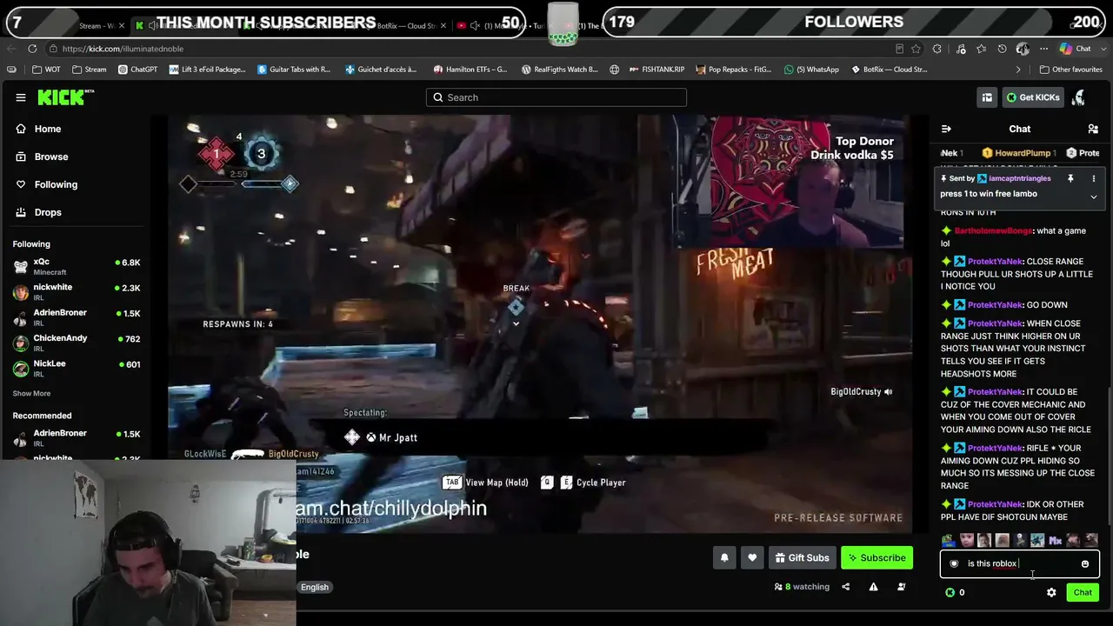Open the pinned message three-dot menu
This screenshot has width=1113, height=626.
pos(1094,178)
